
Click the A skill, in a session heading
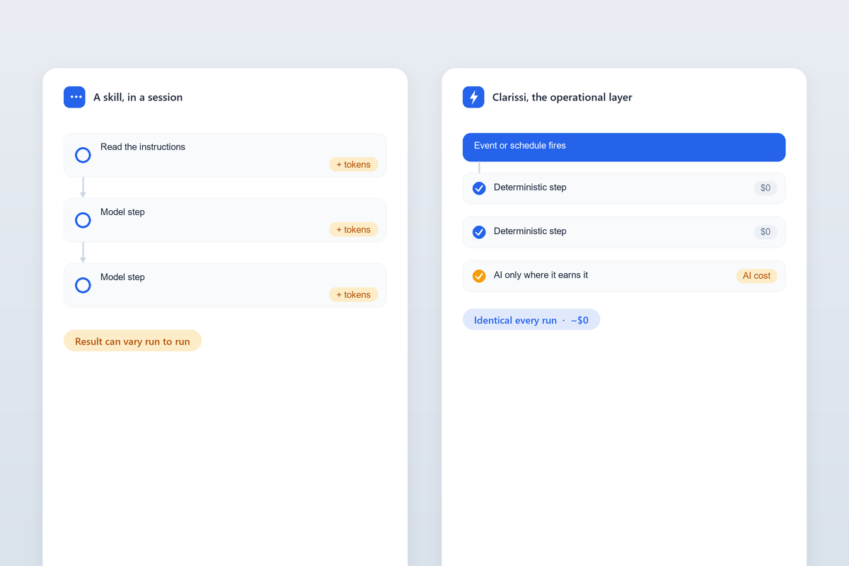tap(138, 98)
